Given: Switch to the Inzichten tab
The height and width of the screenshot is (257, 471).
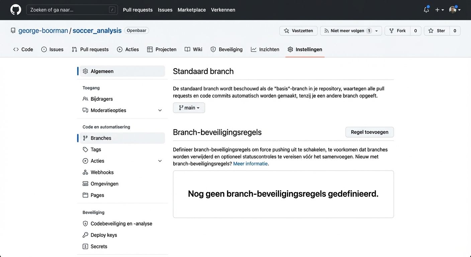Looking at the screenshot, I should coord(269,49).
